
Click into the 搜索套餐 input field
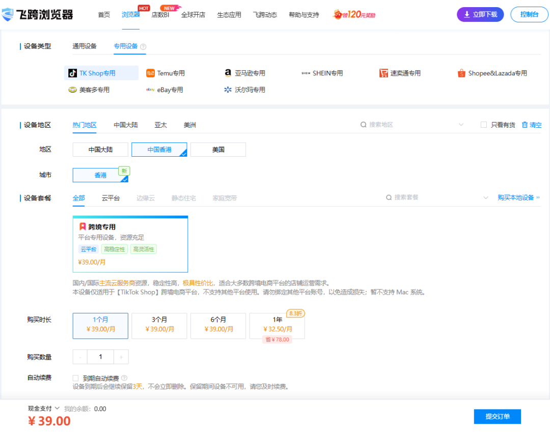pos(437,197)
